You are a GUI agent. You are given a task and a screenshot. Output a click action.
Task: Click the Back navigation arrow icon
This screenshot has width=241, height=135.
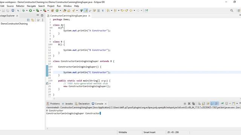pyautogui.click(x=131, y=10)
